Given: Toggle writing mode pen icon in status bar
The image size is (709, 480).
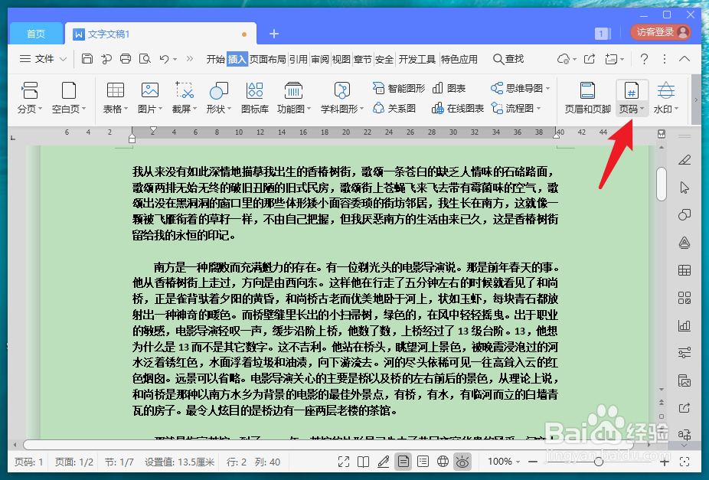Looking at the screenshot, I should 384,462.
